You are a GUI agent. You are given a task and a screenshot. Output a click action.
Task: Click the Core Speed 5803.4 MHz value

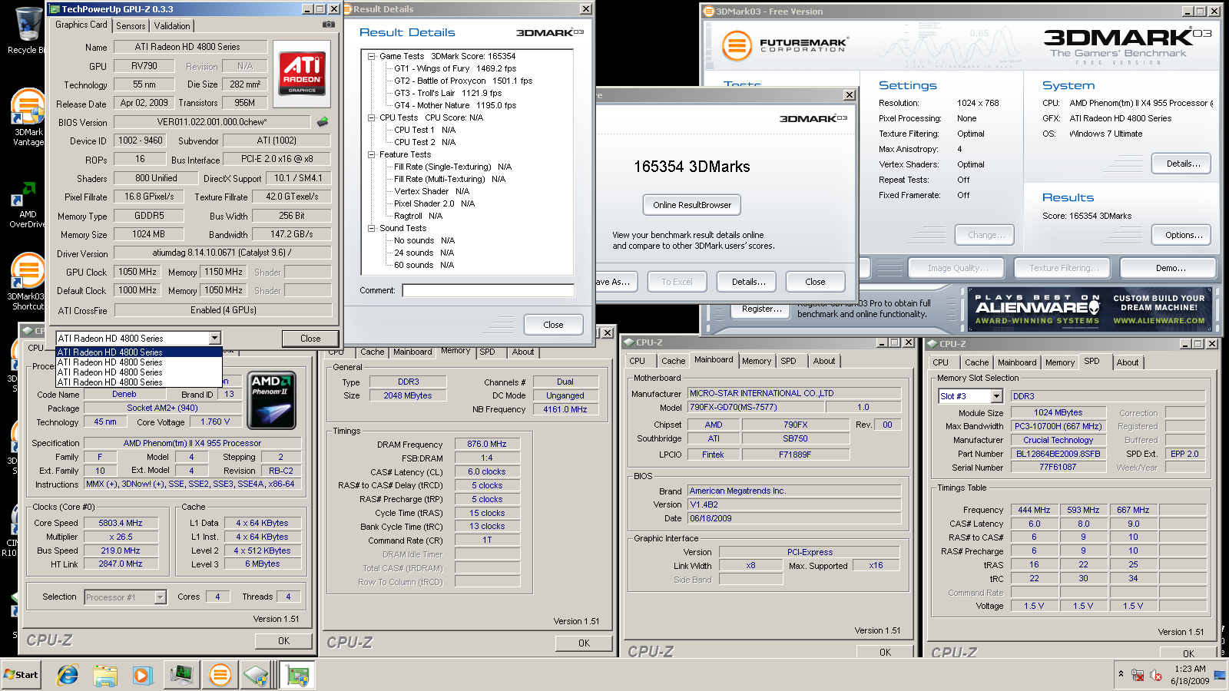(121, 523)
